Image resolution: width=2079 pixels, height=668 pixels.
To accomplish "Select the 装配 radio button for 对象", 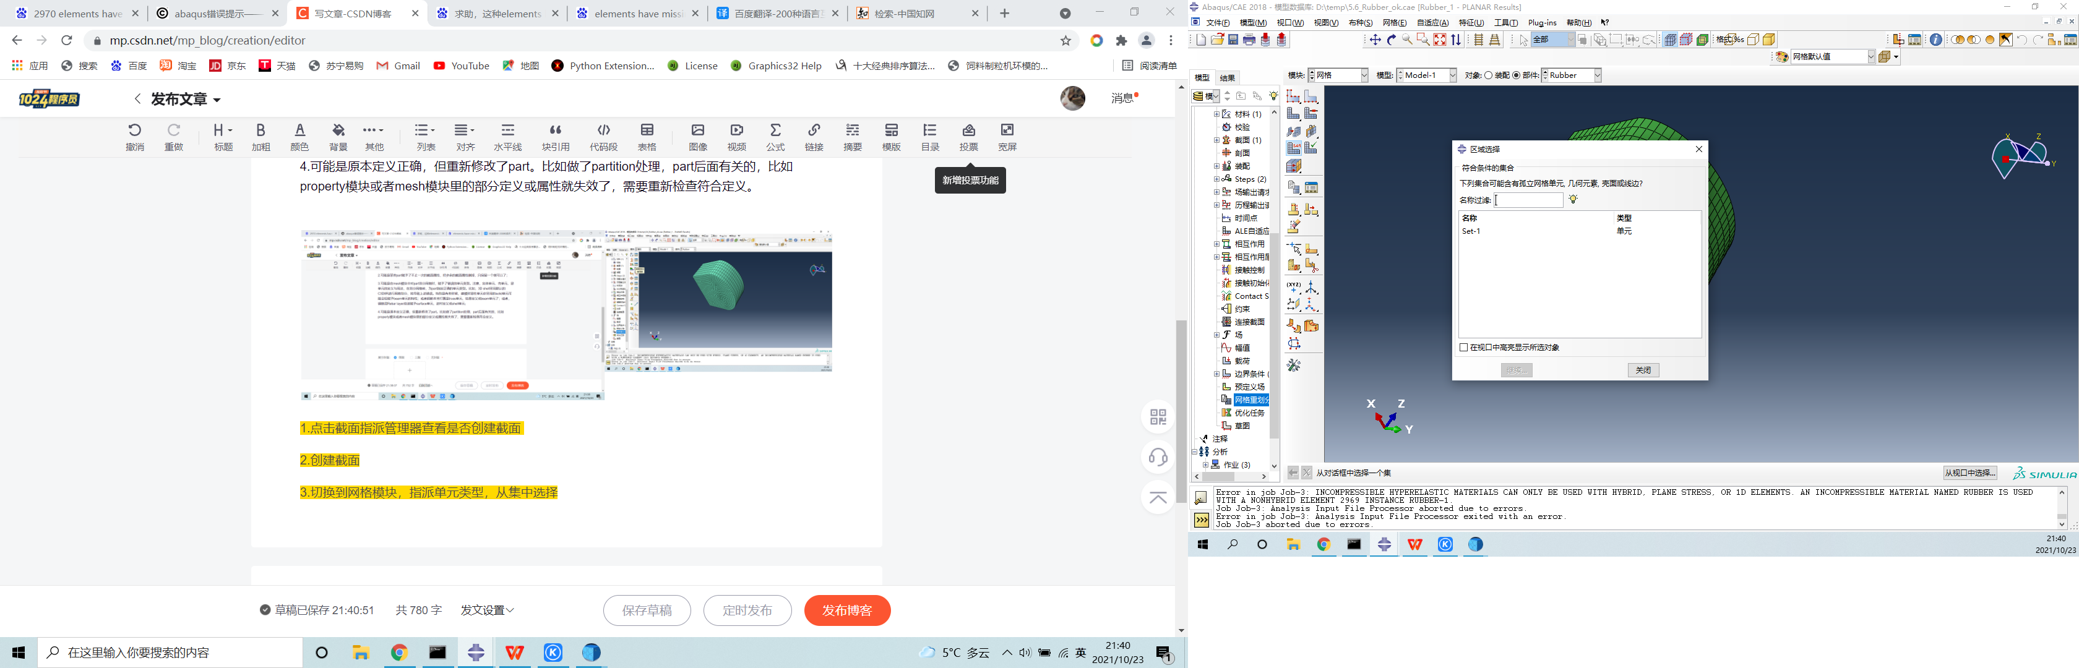I will [x=1489, y=75].
